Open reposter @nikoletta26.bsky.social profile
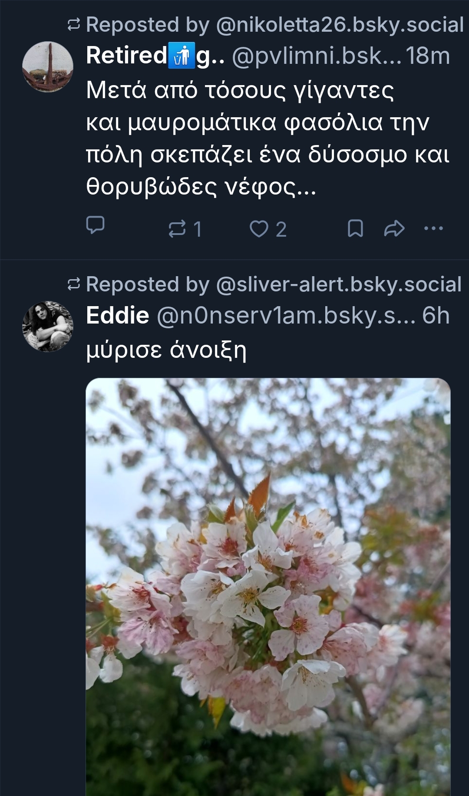The image size is (469, 796). pos(340,25)
